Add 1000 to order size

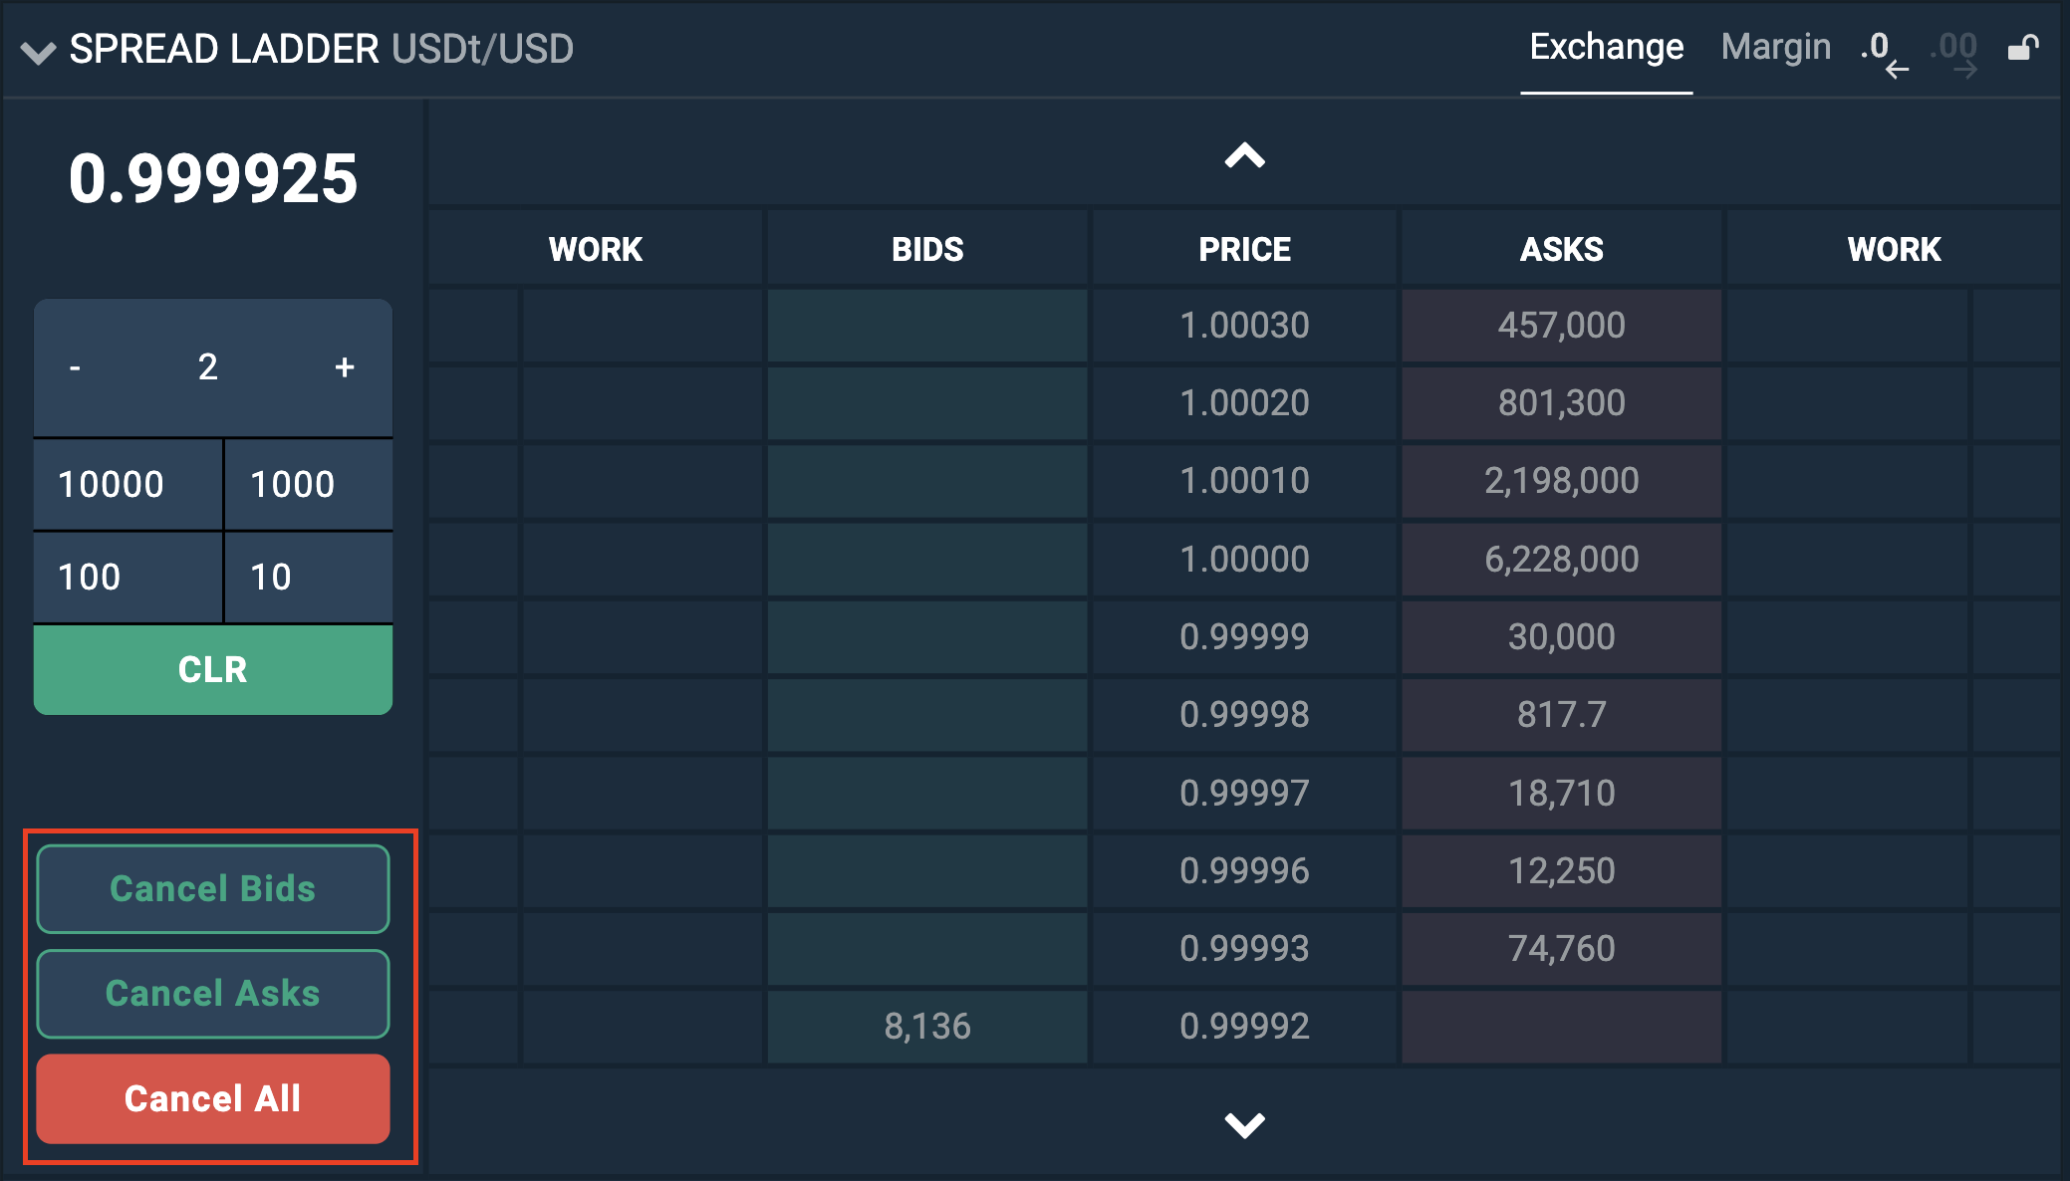pos(308,485)
